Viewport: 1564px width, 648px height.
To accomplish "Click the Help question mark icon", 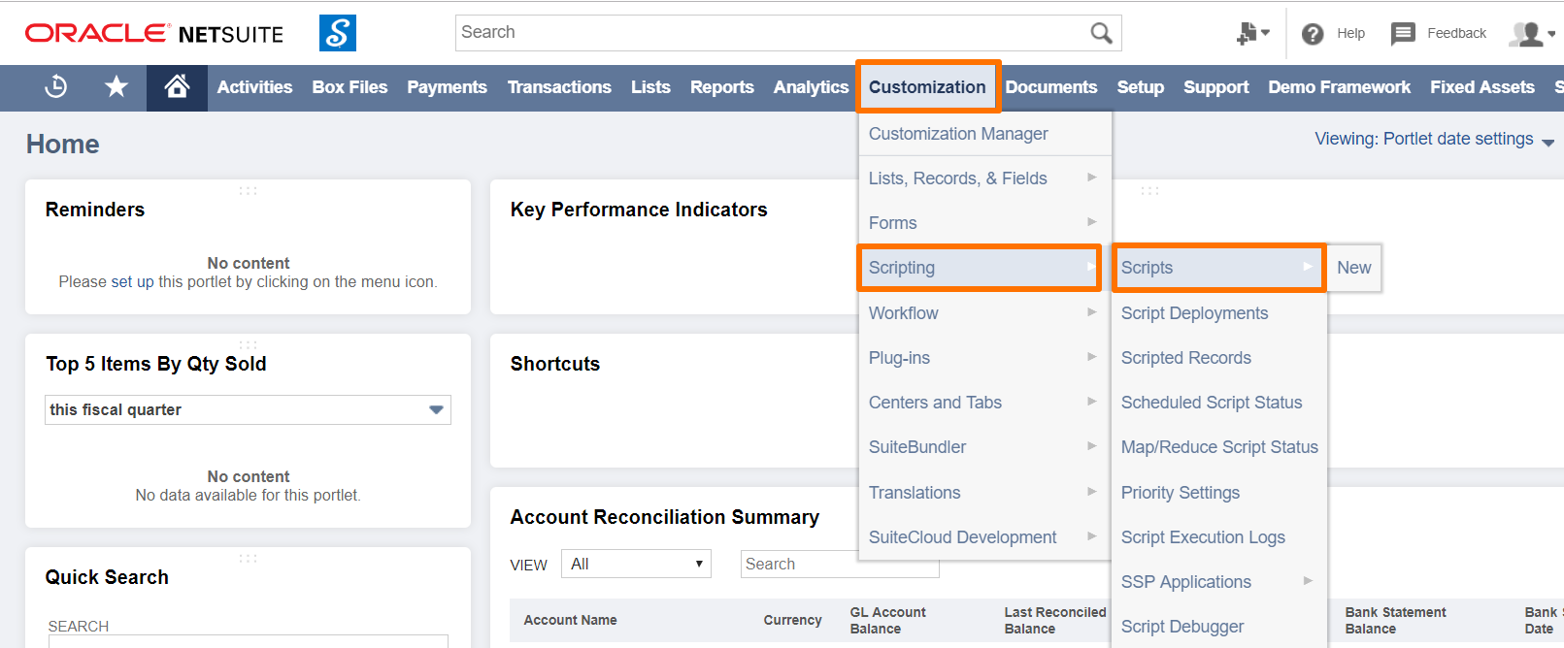I will (x=1313, y=34).
